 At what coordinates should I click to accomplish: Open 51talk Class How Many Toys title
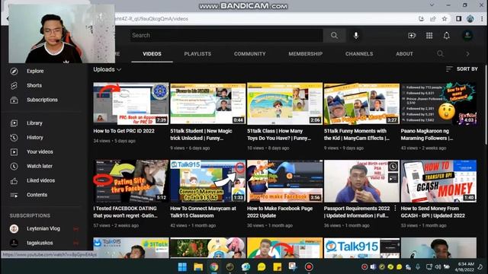tap(279, 135)
